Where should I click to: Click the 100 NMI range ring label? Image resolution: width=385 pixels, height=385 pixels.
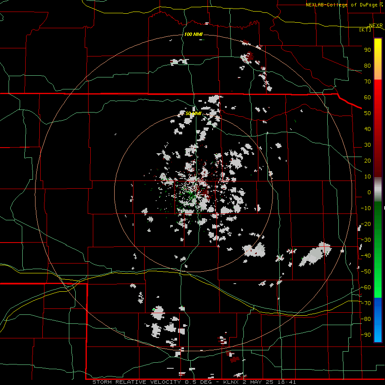193,34
